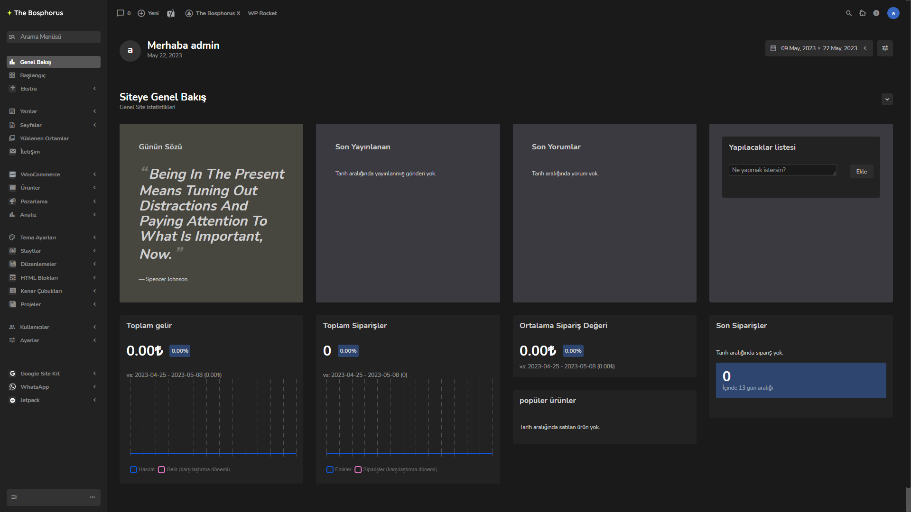Click The Bosphorus site title logo

click(35, 13)
